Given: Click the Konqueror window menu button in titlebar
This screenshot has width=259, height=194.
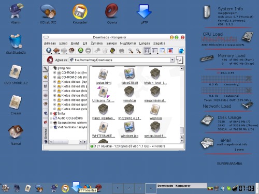Looking at the screenshot, I should click(46, 37).
